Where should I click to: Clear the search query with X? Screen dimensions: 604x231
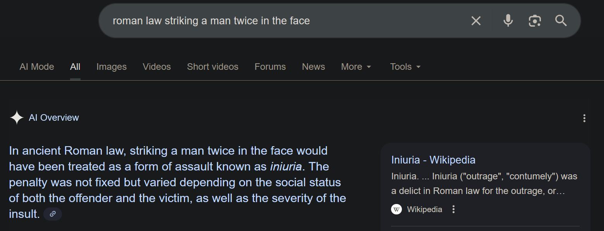pyautogui.click(x=476, y=21)
